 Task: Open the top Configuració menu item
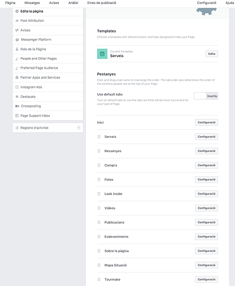(x=206, y=3)
